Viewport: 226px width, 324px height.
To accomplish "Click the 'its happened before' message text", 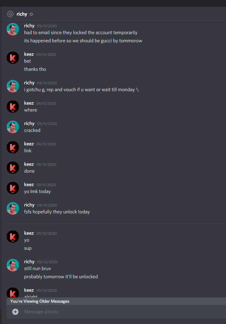I will click(83, 41).
